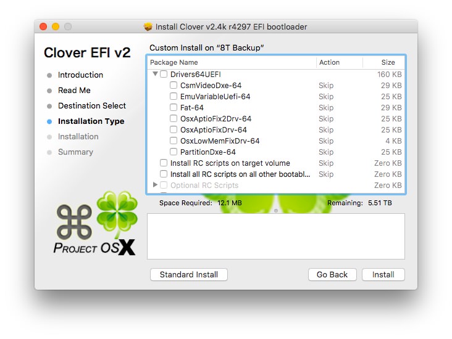The width and height of the screenshot is (452, 339).
Task: Click the Standard Install button
Action: tap(189, 274)
